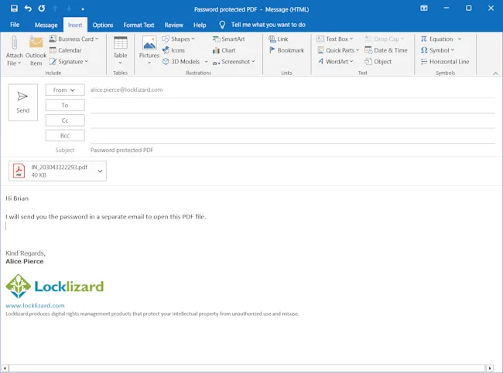Expand the From dropdown
This screenshot has height=373, width=503.
(x=65, y=90)
